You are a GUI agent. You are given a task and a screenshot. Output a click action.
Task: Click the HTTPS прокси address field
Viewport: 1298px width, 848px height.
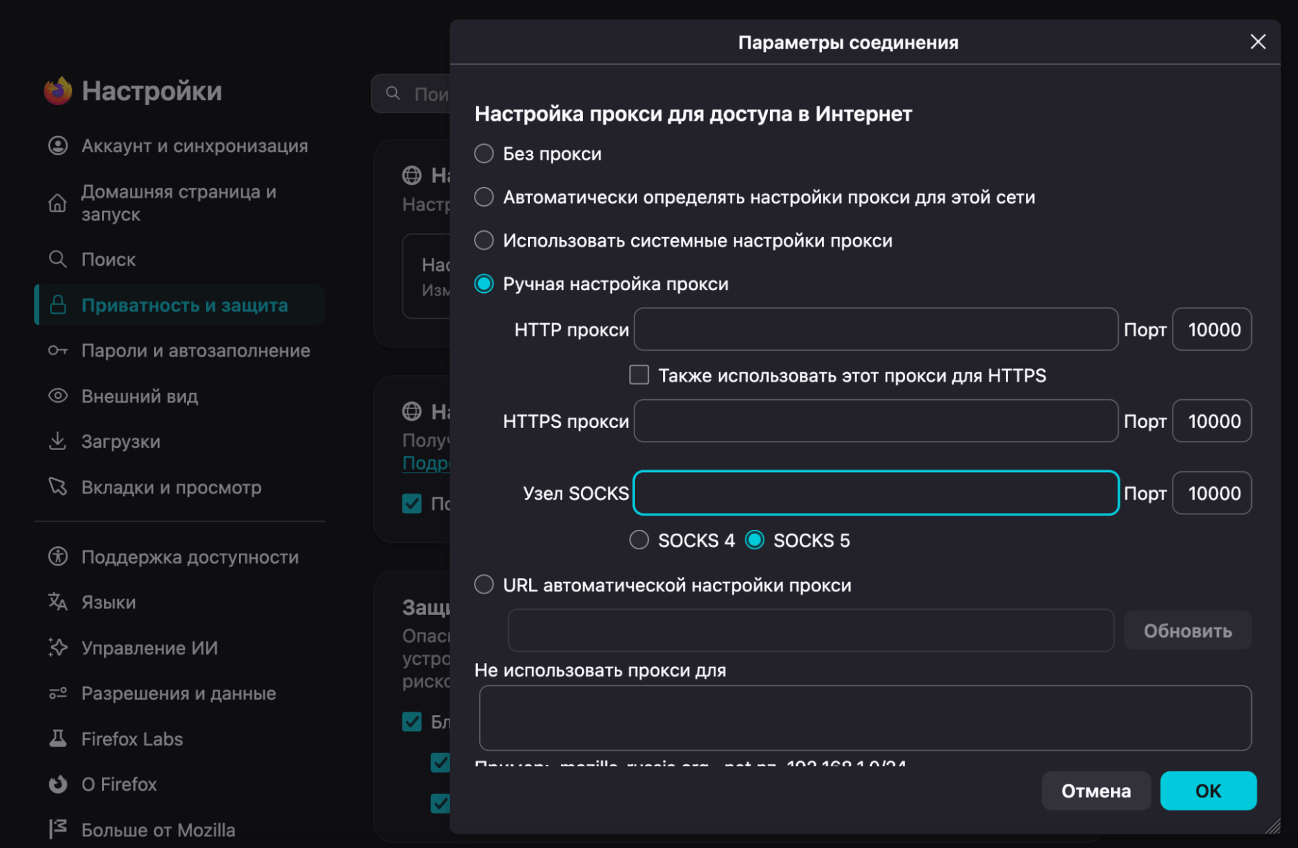click(x=876, y=421)
